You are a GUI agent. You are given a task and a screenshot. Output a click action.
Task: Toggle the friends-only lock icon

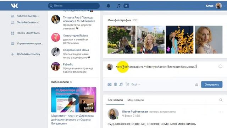coord(196,85)
